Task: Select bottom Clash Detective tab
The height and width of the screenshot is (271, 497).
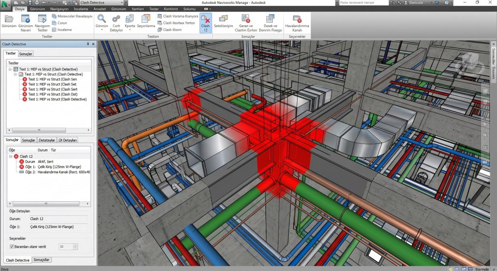Action: coord(18,260)
